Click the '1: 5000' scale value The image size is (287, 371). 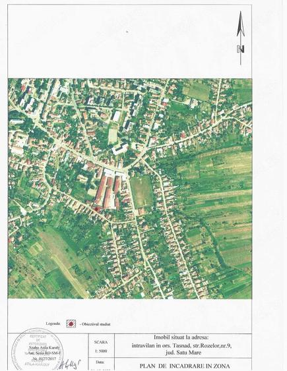click(101, 351)
